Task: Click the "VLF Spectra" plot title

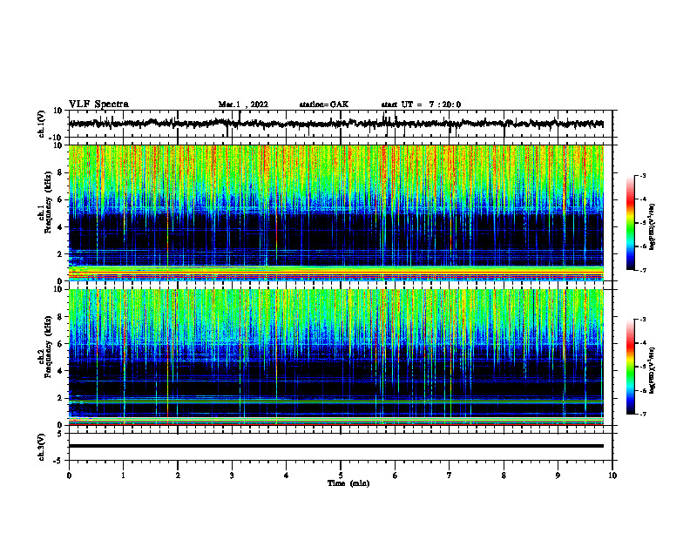Action: click(98, 105)
